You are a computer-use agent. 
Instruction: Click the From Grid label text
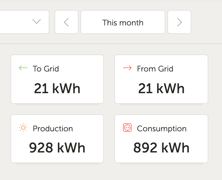point(155,69)
